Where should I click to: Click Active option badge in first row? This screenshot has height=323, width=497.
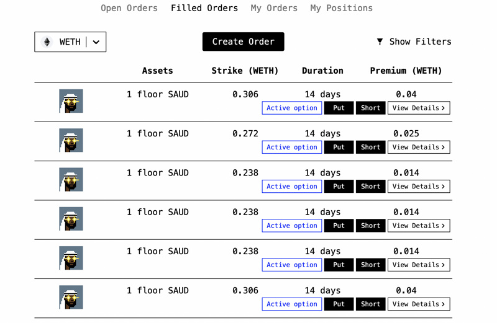coord(291,108)
